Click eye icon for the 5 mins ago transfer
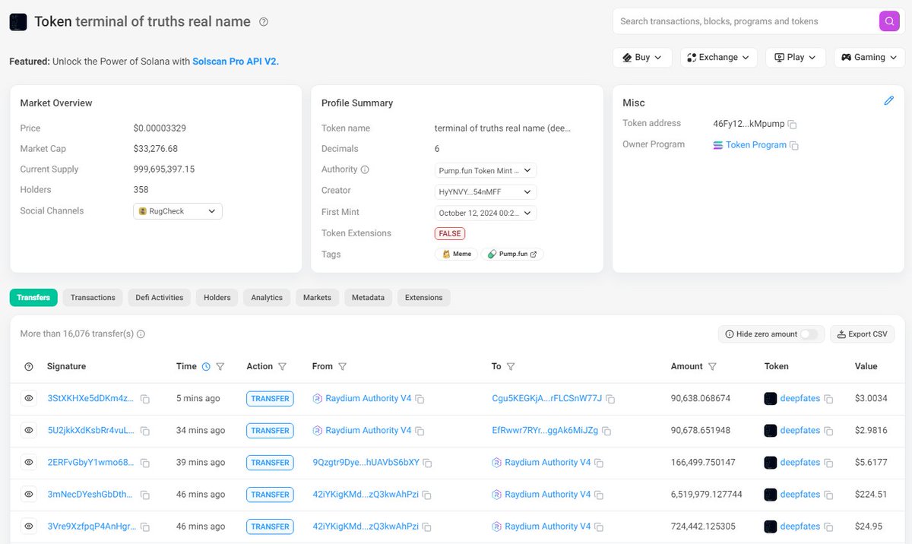Viewport: 912px width, 544px height. click(29, 398)
